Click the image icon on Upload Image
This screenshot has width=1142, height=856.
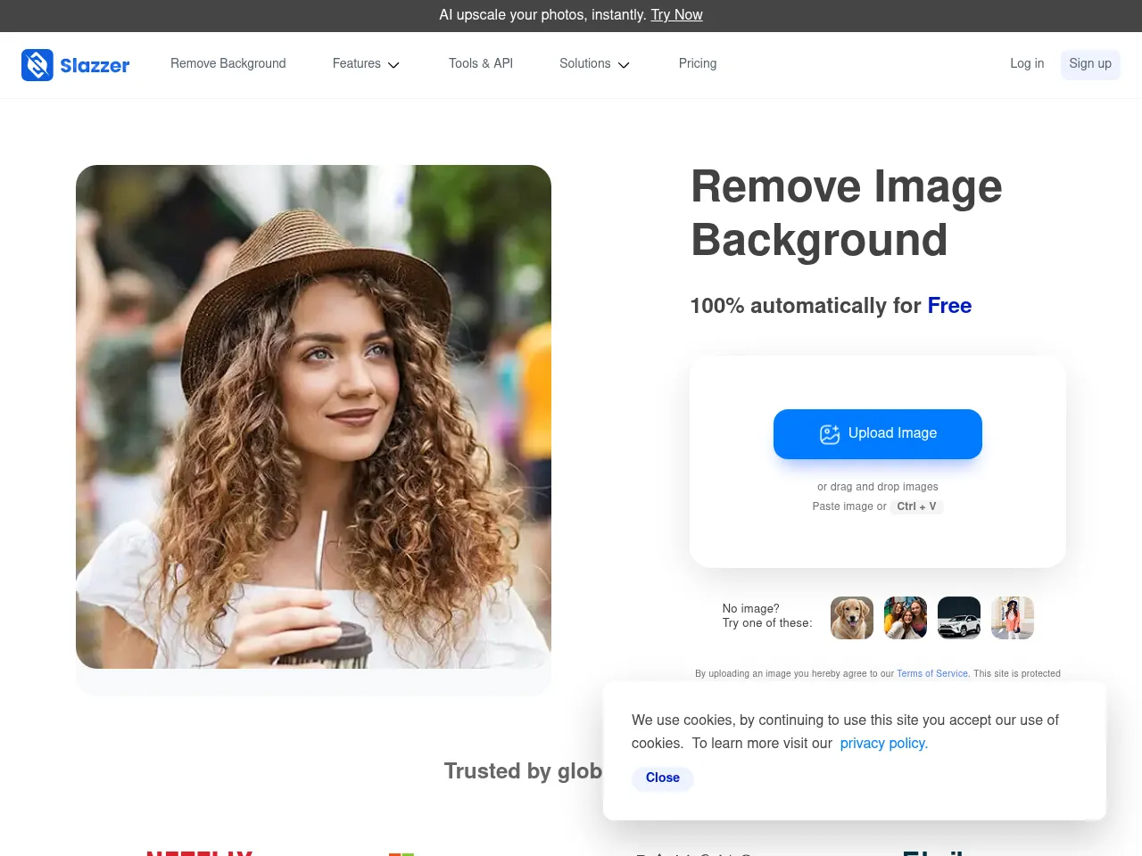(x=830, y=434)
